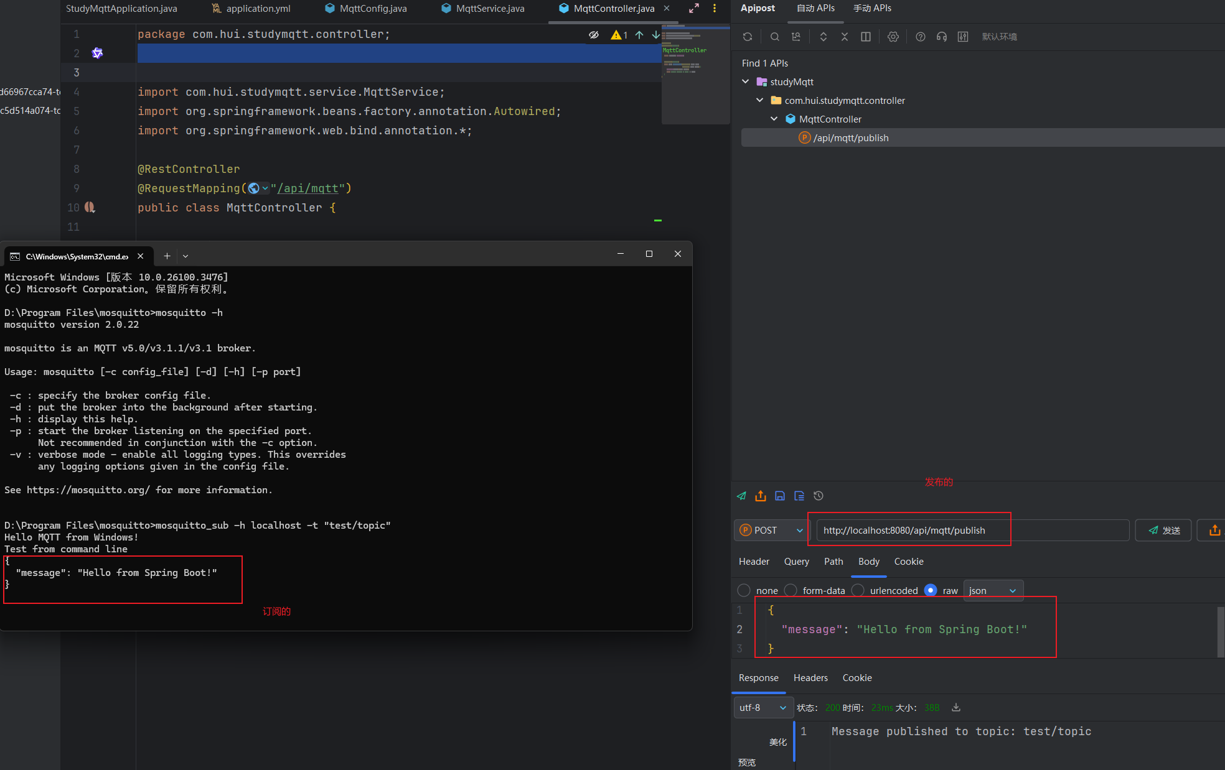Click the help question mark icon
Screen dimensions: 1225x770
(920, 37)
